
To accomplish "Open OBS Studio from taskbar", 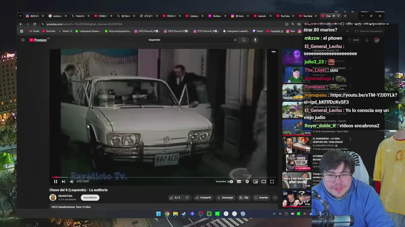I will [x=201, y=214].
